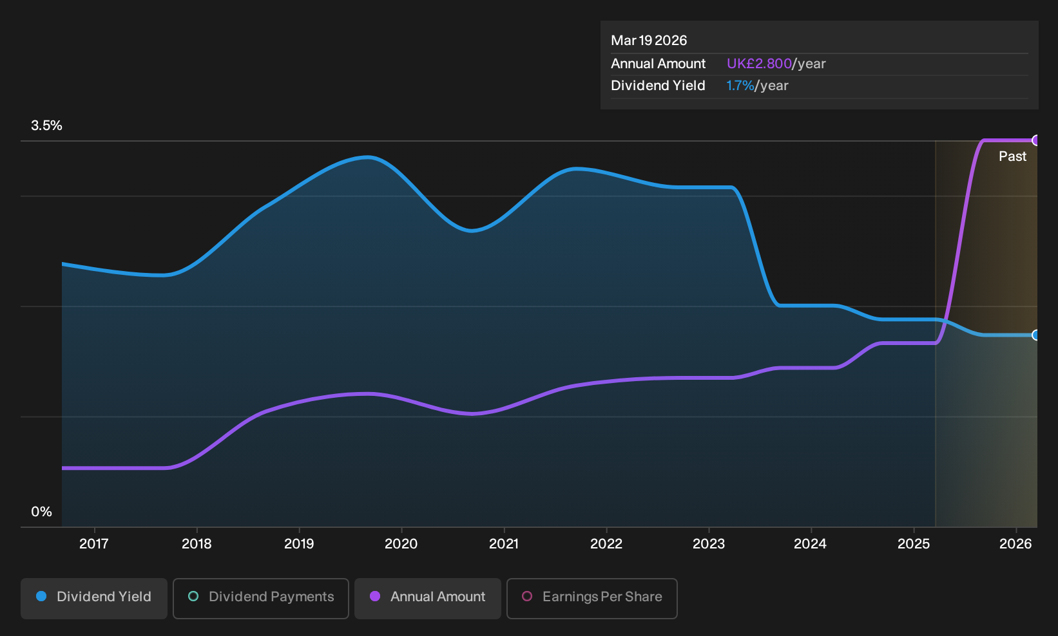Click the 1.7% dividend yield value
The width and height of the screenshot is (1058, 636).
tap(740, 86)
